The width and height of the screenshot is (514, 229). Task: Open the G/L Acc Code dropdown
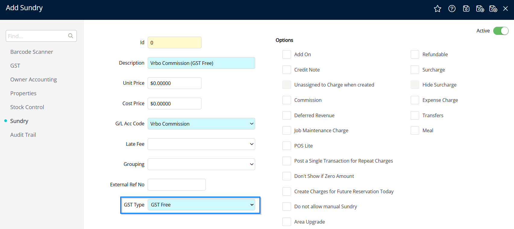click(201, 124)
